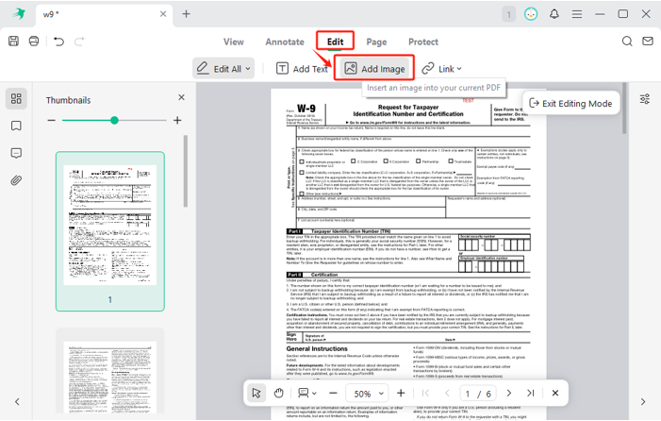Click the current page number field
Screen dimensions: 661x421
point(468,394)
